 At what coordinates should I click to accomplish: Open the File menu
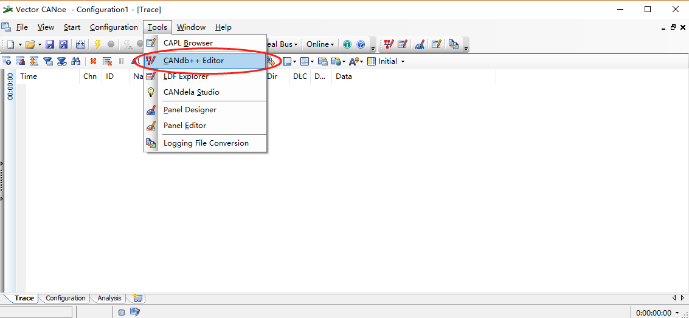22,27
